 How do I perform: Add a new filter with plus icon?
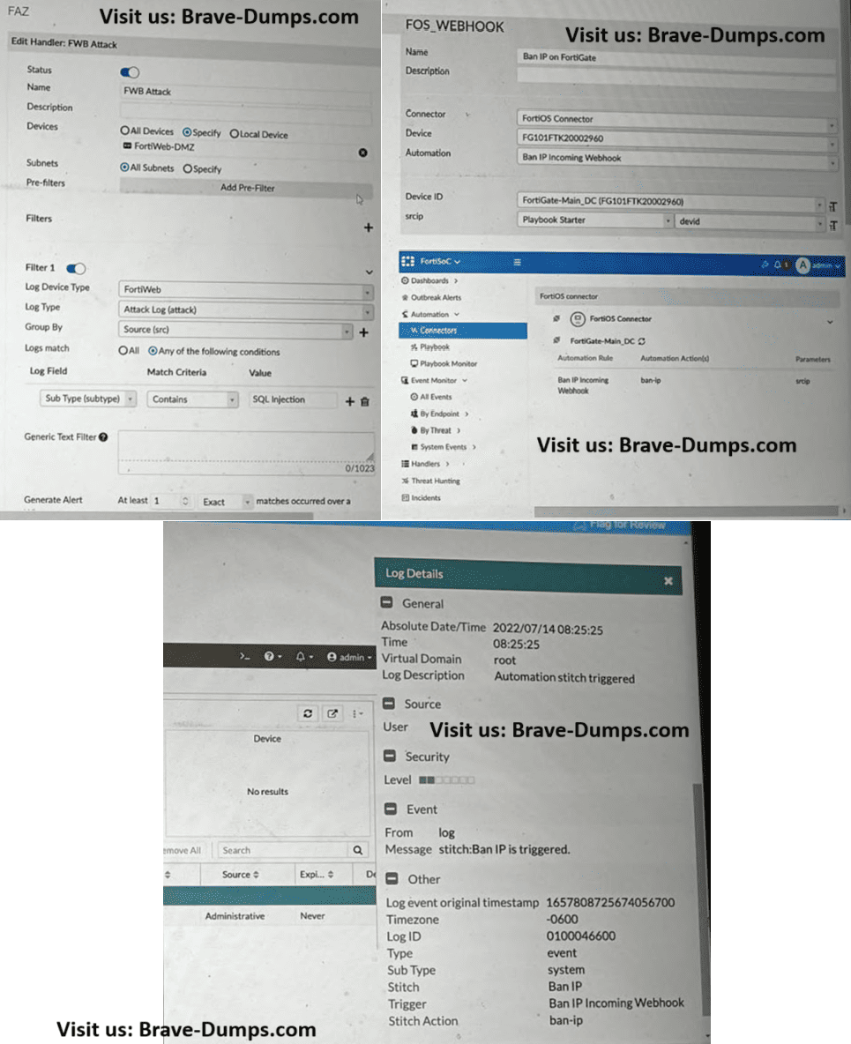click(368, 227)
